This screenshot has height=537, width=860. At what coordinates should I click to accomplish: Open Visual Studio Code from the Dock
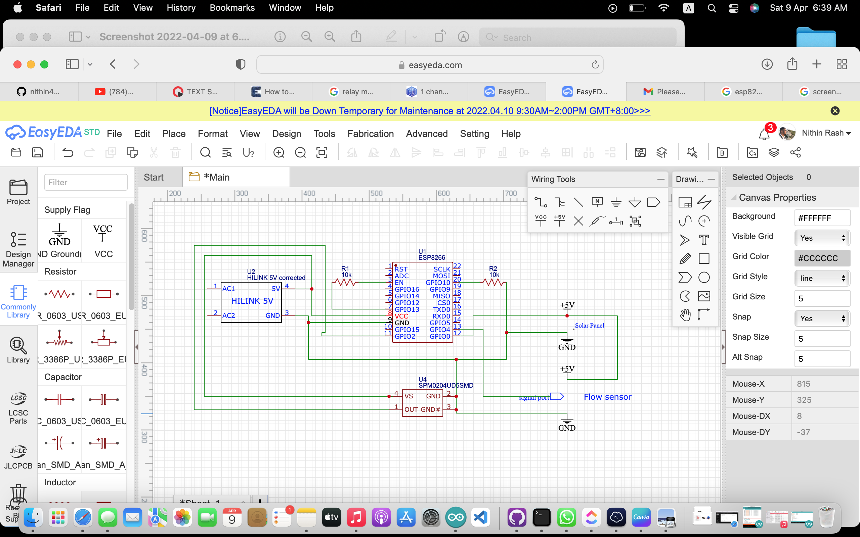click(480, 517)
